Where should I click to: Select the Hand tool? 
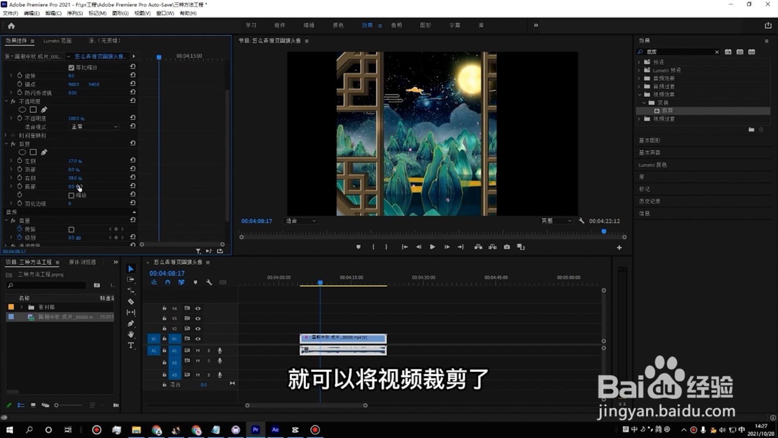click(131, 334)
